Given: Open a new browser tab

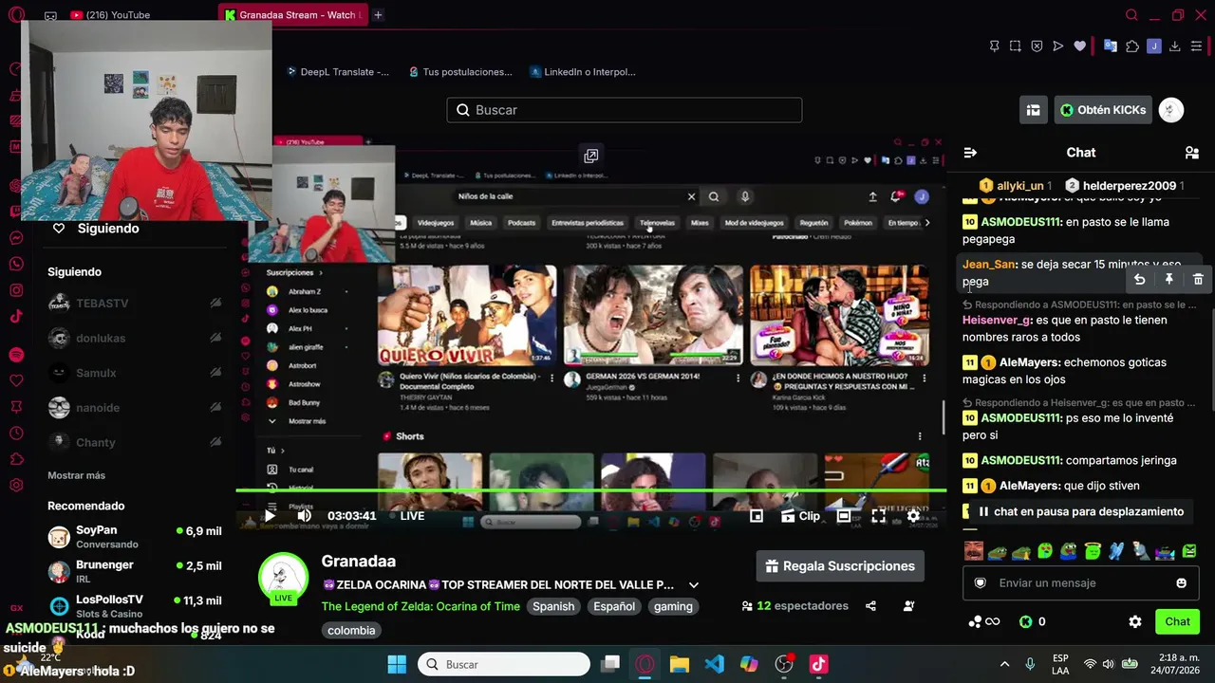Looking at the screenshot, I should (x=378, y=15).
